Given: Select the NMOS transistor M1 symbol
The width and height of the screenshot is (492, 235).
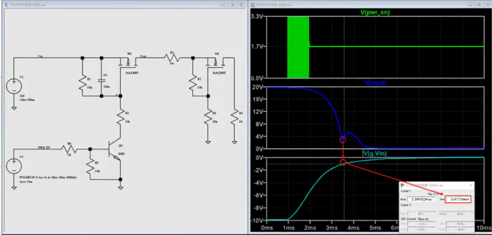Looking at the screenshot, I should pyautogui.click(x=128, y=62).
